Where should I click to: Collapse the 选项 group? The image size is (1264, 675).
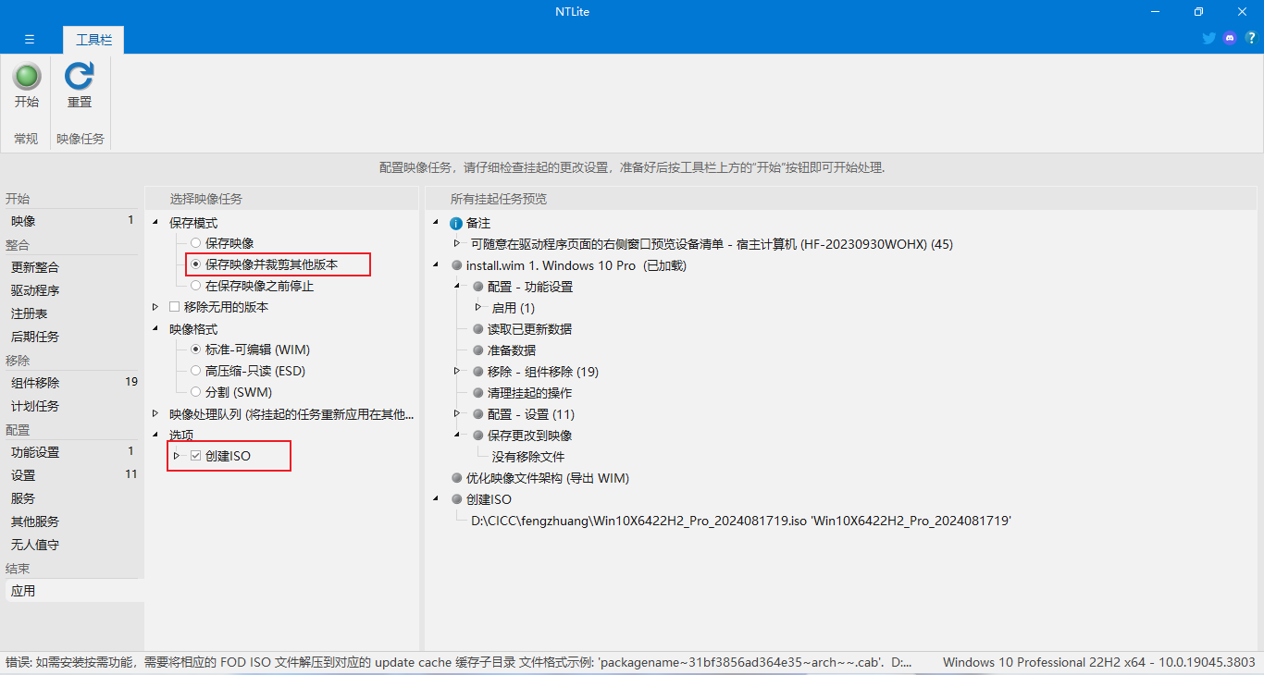[155, 436]
